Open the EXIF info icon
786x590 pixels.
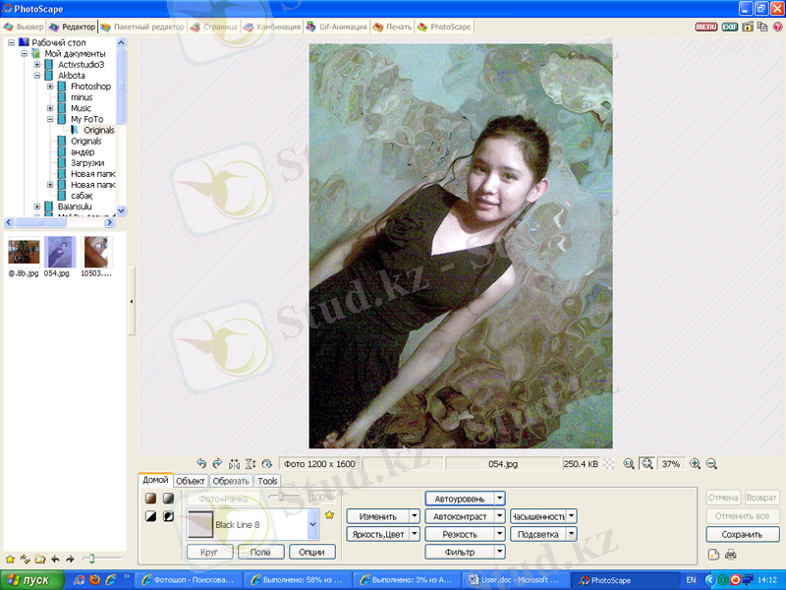pyautogui.click(x=730, y=27)
